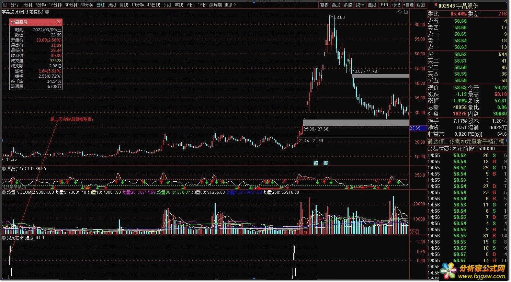Click the R badge beside 002943

click(x=436, y=5)
